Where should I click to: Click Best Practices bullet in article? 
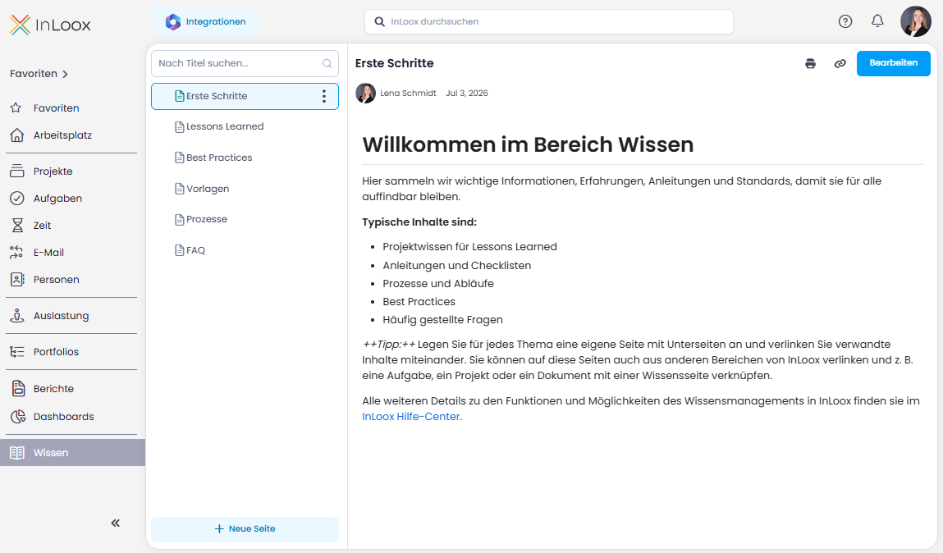tap(419, 302)
